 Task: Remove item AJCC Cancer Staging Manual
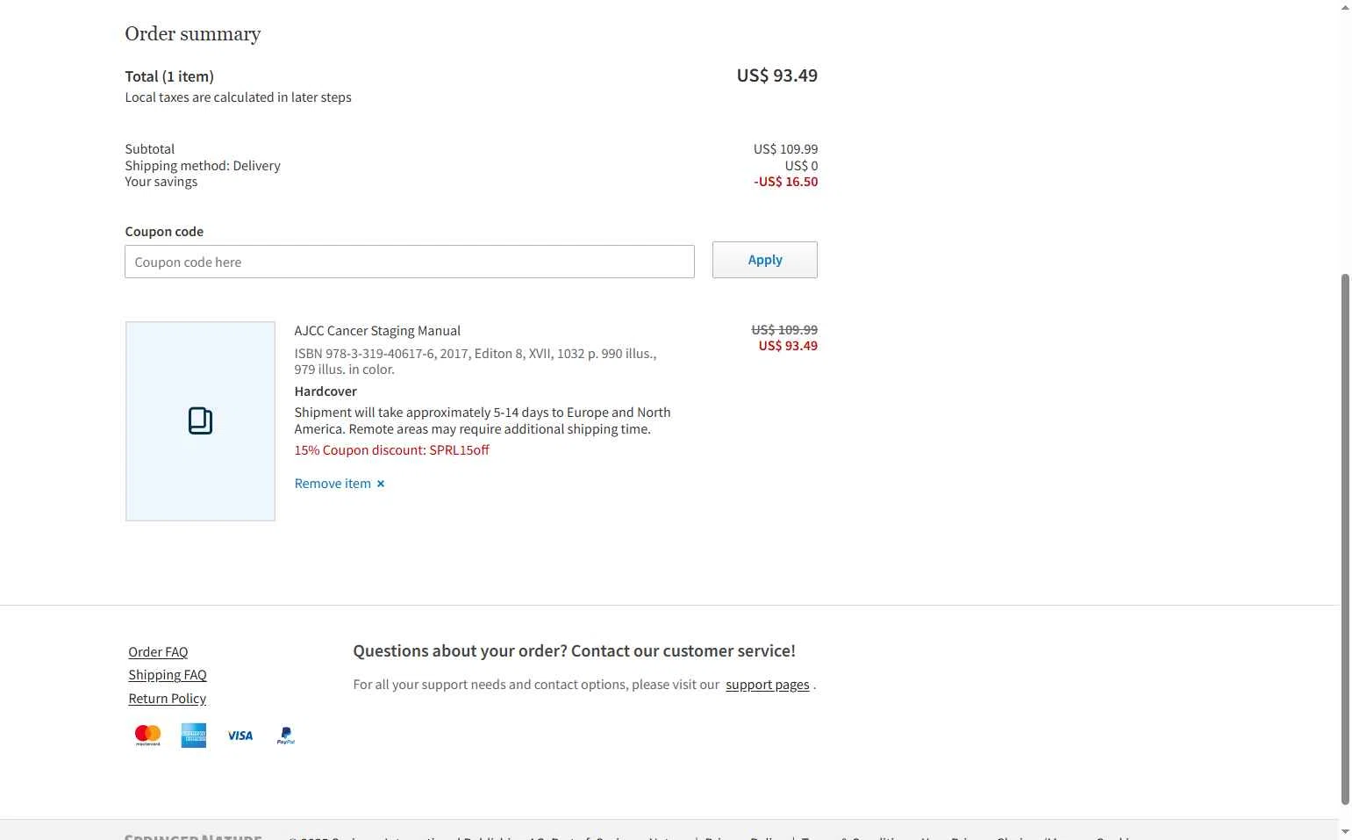340,484
